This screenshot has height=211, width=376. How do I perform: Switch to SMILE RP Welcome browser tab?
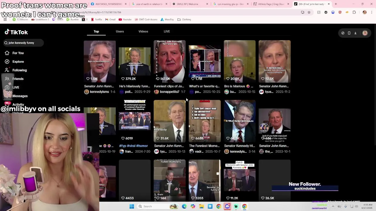pyautogui.click(x=189, y=4)
